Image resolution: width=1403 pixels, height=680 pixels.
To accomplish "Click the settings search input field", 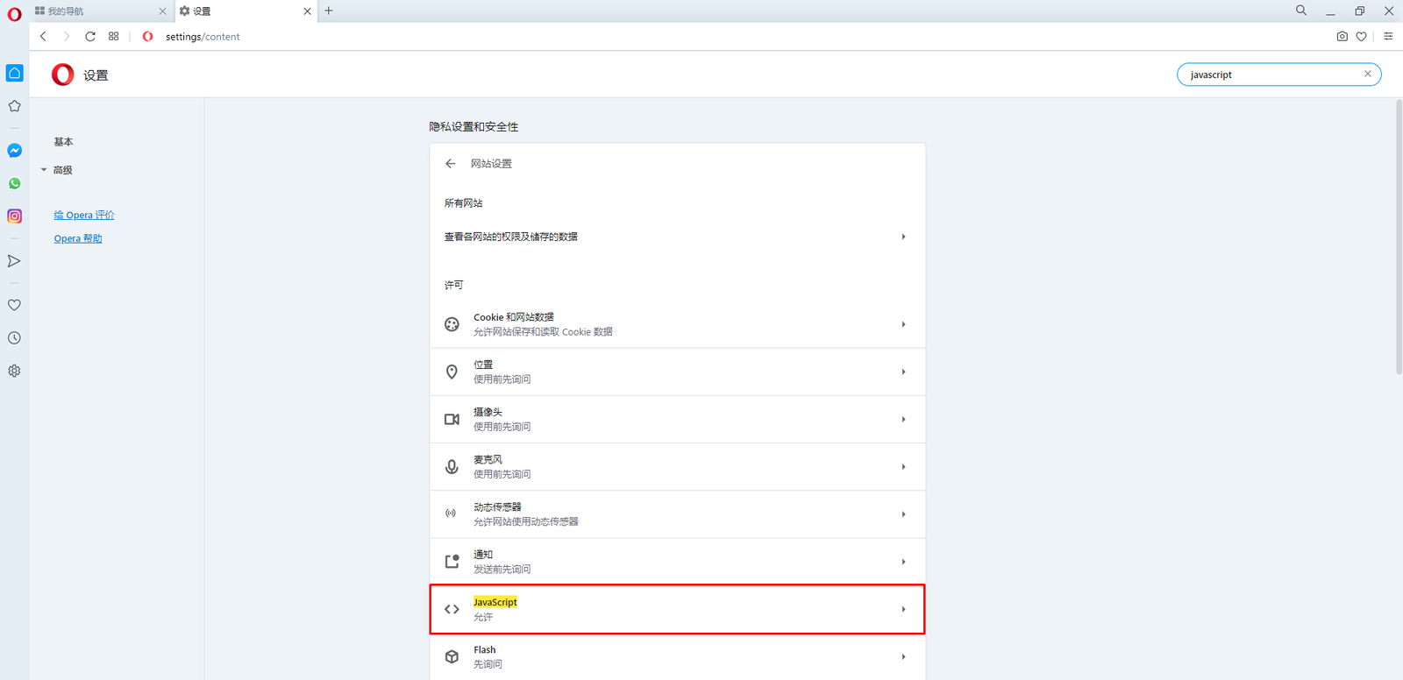I will coord(1270,74).
